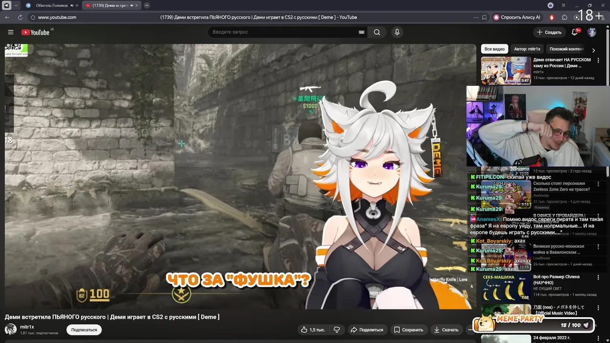Open the address bar three-dot menu
The height and width of the screenshot is (343, 610).
[x=476, y=17]
